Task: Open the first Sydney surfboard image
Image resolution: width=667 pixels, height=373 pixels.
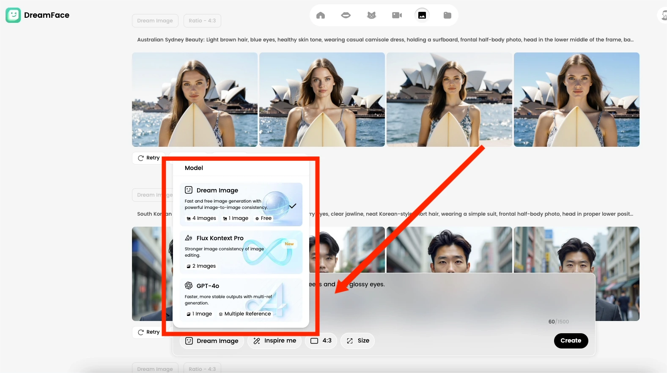Action: point(195,99)
